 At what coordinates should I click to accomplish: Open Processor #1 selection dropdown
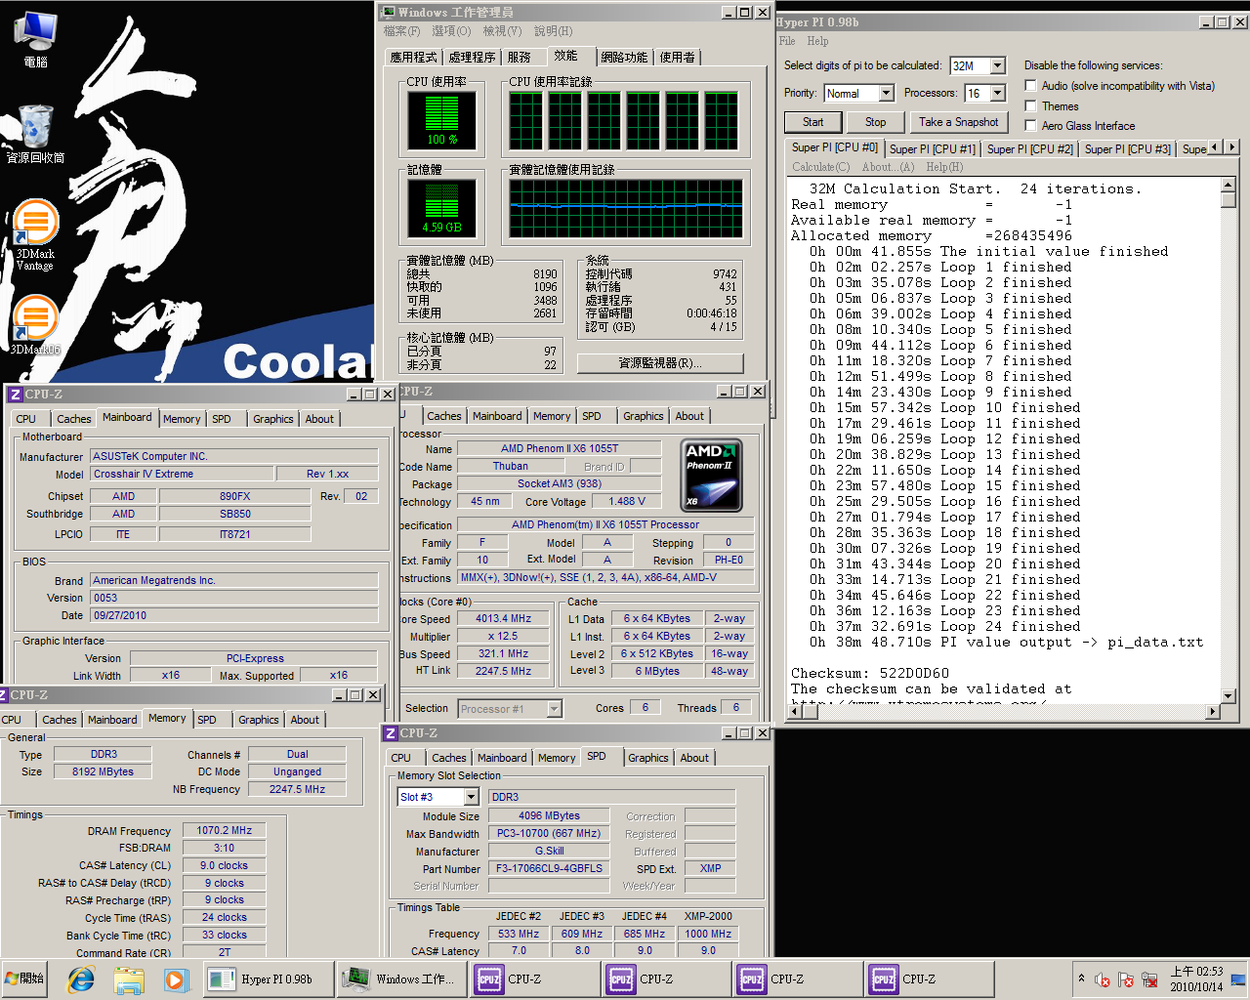coord(555,709)
